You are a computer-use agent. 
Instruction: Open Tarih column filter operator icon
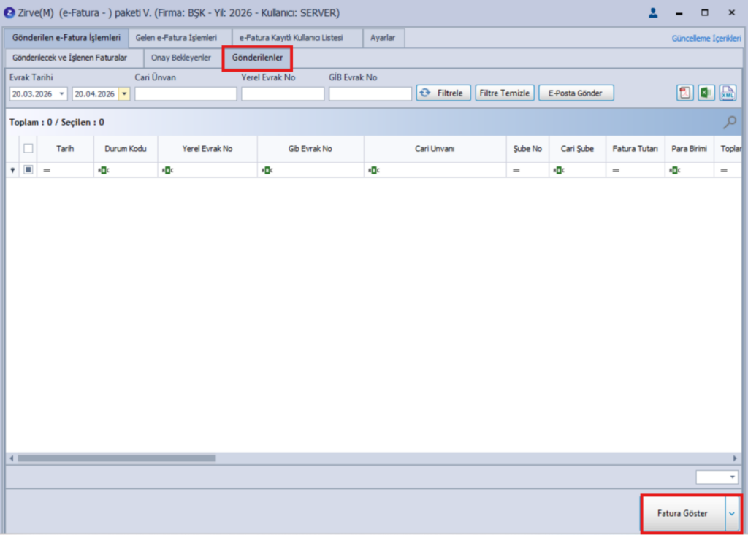click(47, 170)
